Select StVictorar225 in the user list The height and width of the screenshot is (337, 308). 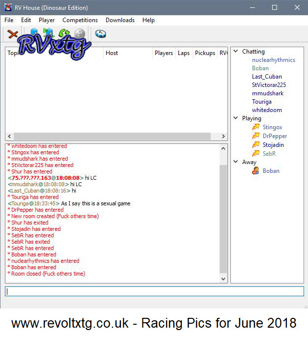coord(269,85)
